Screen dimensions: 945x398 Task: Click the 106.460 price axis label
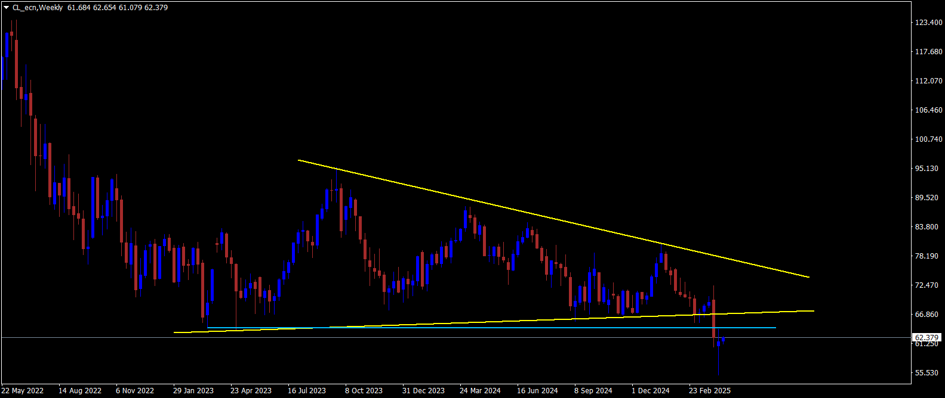point(929,110)
